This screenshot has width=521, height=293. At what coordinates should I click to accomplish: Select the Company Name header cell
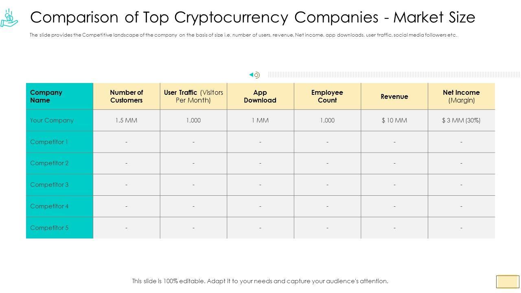click(59, 96)
